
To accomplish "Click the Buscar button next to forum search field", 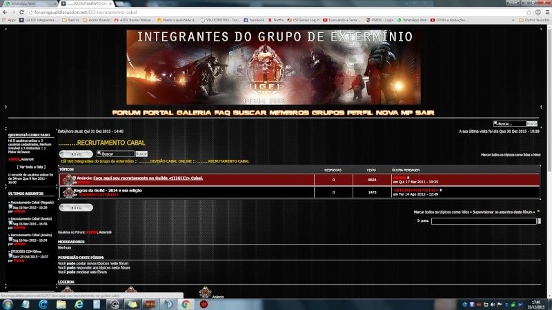I will tap(141, 154).
